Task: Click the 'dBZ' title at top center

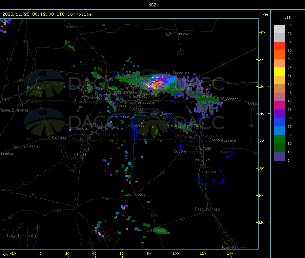Action: click(152, 5)
